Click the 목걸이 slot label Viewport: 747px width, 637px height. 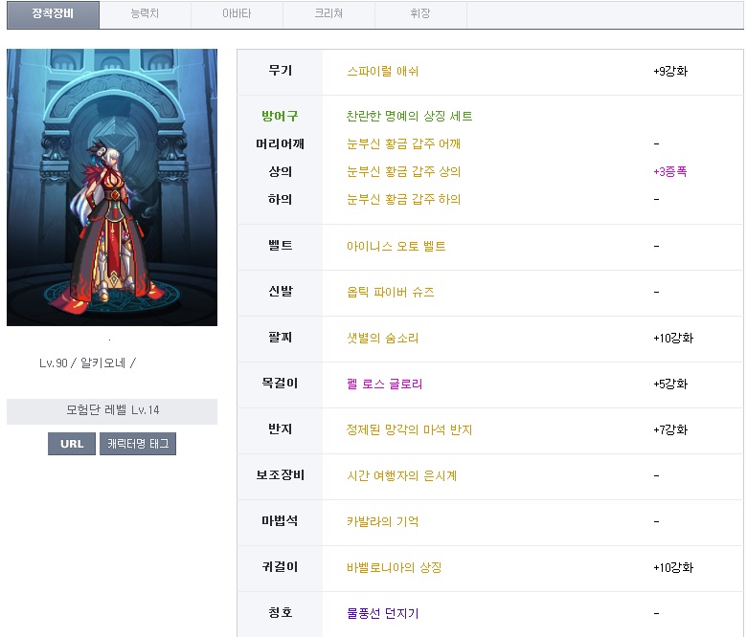[x=280, y=383]
